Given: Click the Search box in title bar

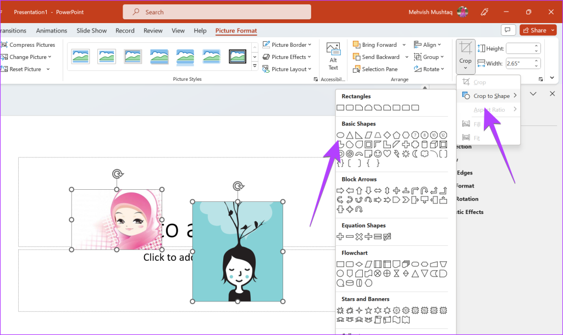Looking at the screenshot, I should (217, 12).
